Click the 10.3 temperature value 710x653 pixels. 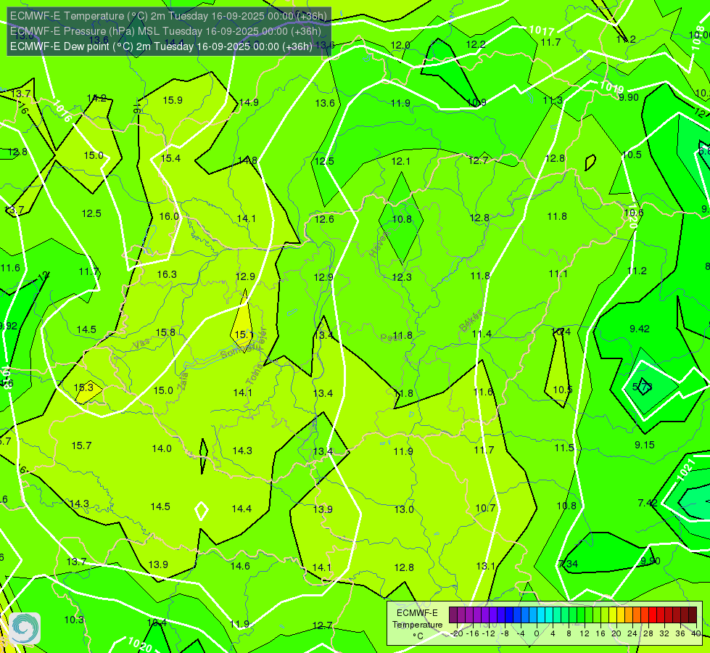74,620
